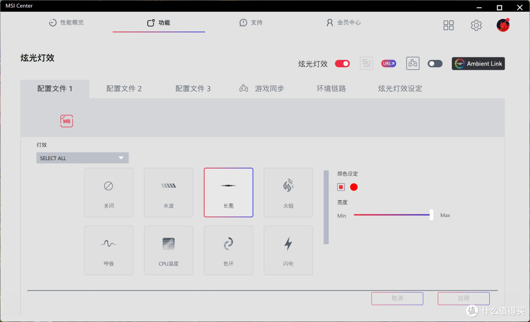This screenshot has width=530, height=322.
Task: Minimize the MSI Center window
Action: (479, 7)
